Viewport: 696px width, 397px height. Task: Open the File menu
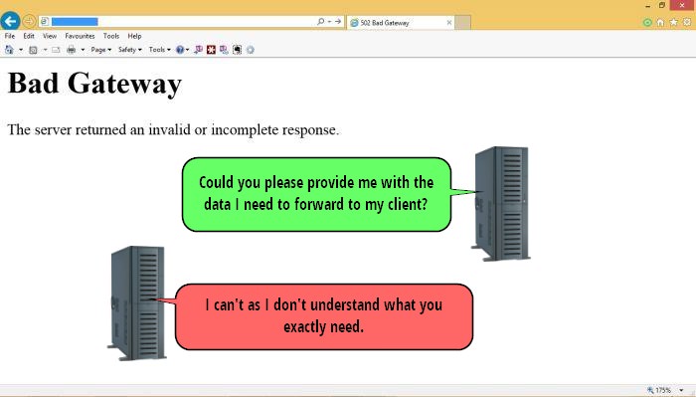click(10, 36)
